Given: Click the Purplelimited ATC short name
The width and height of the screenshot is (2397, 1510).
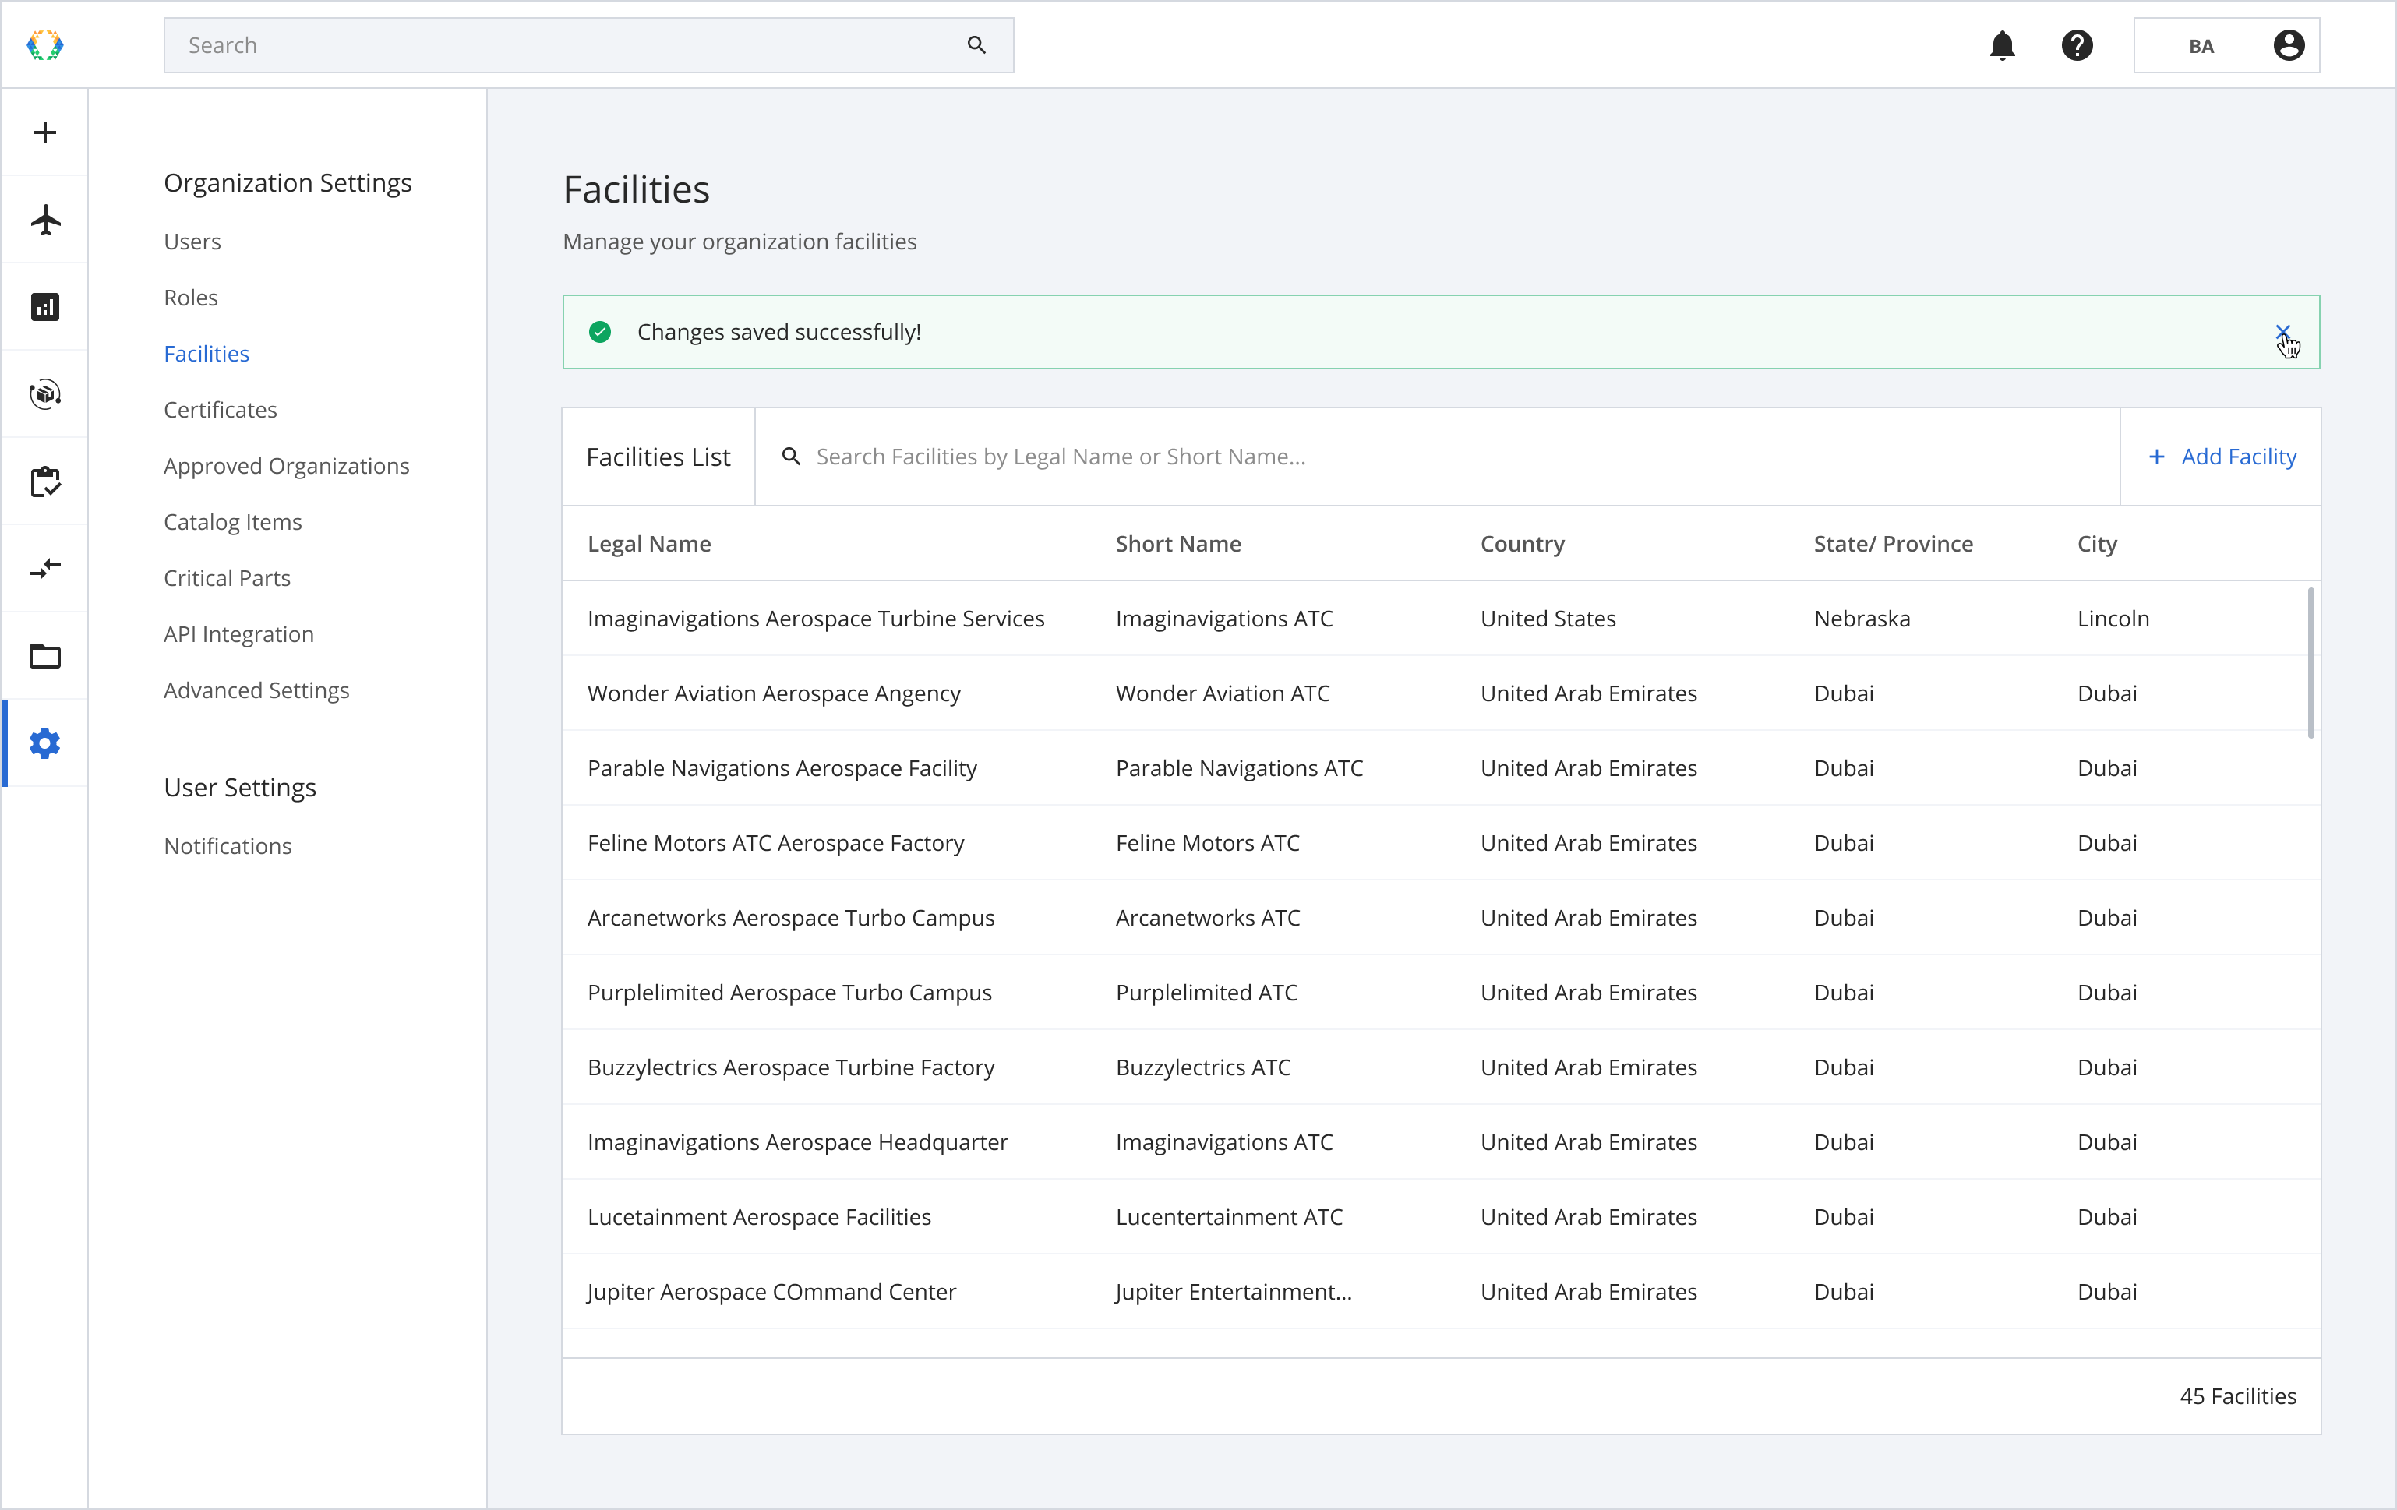Looking at the screenshot, I should pyautogui.click(x=1206, y=993).
